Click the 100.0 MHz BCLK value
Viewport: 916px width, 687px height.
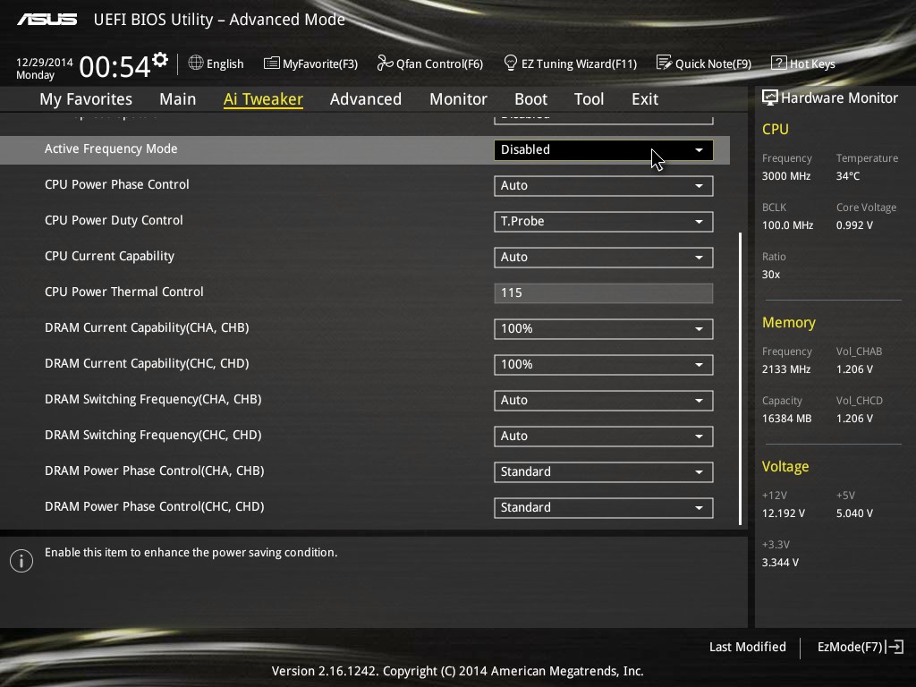[x=787, y=225]
